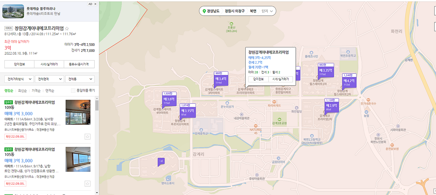
Task: Click the listing scrollbar up arrow
Action: (x=97, y=98)
